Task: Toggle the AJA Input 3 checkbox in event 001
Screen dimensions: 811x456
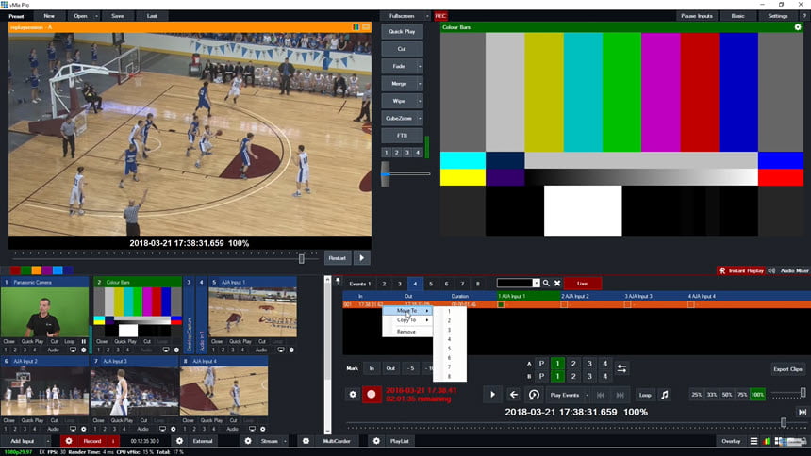Action: pyautogui.click(x=627, y=304)
